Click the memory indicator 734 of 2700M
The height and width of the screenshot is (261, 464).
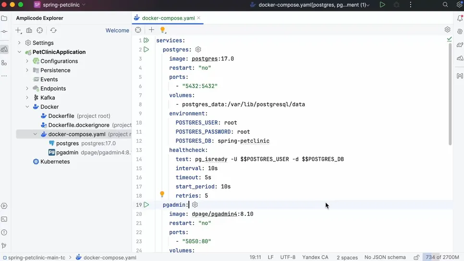tap(442, 257)
